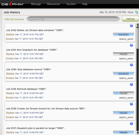Open the Manage menu
The width and height of the screenshot is (139, 135).
36,4
